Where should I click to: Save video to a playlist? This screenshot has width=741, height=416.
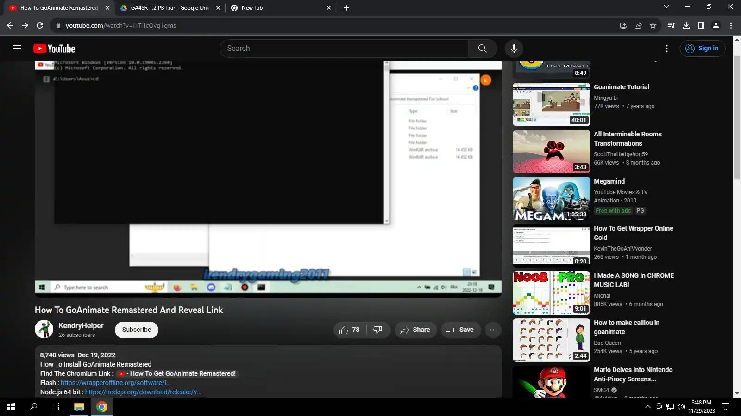tap(460, 330)
